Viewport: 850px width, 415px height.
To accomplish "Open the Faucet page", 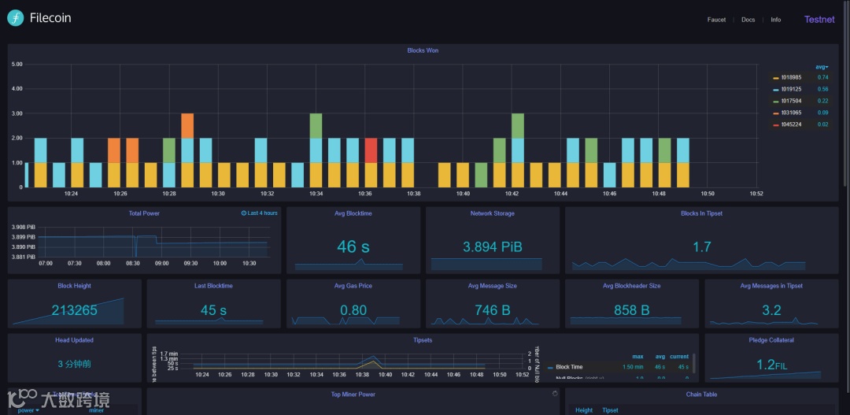I will coord(716,20).
